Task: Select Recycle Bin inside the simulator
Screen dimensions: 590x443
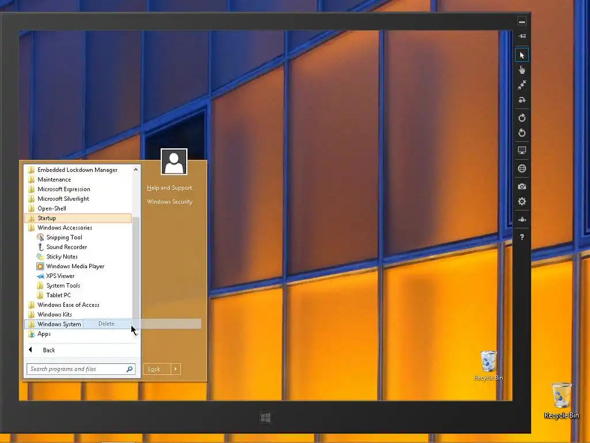Action: click(x=489, y=365)
